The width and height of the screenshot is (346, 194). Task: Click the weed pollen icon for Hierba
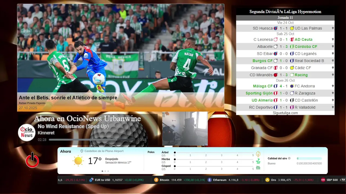[x=258, y=161]
